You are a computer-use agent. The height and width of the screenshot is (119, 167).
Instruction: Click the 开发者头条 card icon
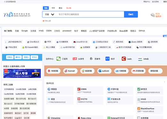[109, 99]
